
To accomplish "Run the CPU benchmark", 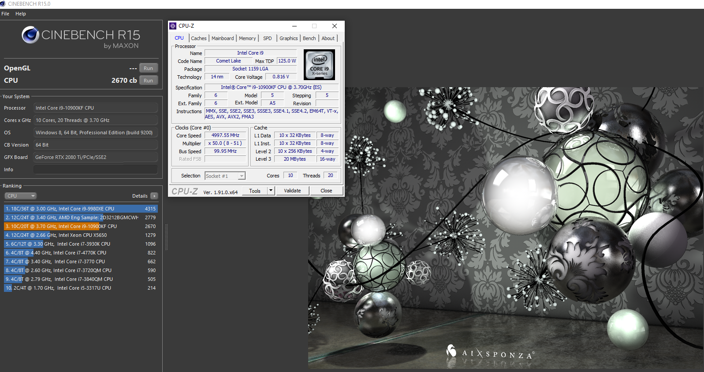I will point(149,81).
